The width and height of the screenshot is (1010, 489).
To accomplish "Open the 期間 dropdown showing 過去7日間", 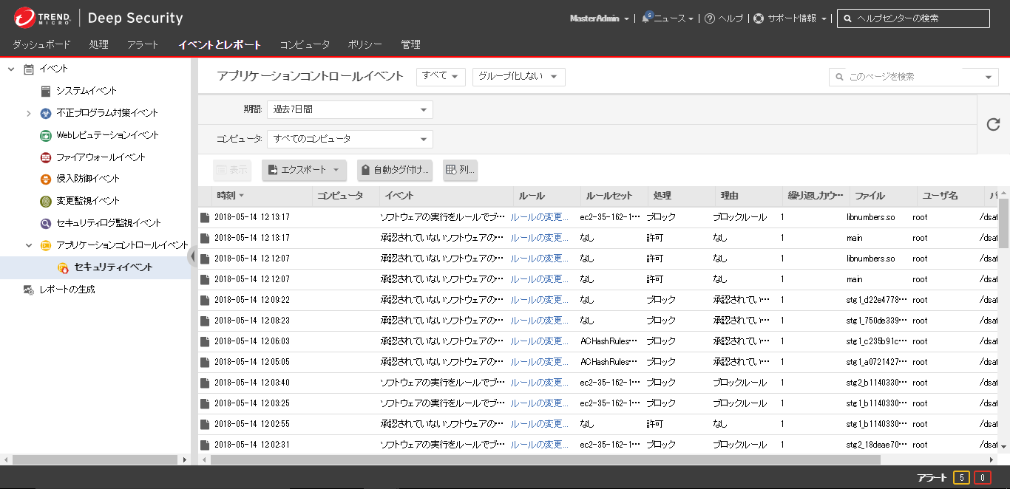I will pos(349,109).
